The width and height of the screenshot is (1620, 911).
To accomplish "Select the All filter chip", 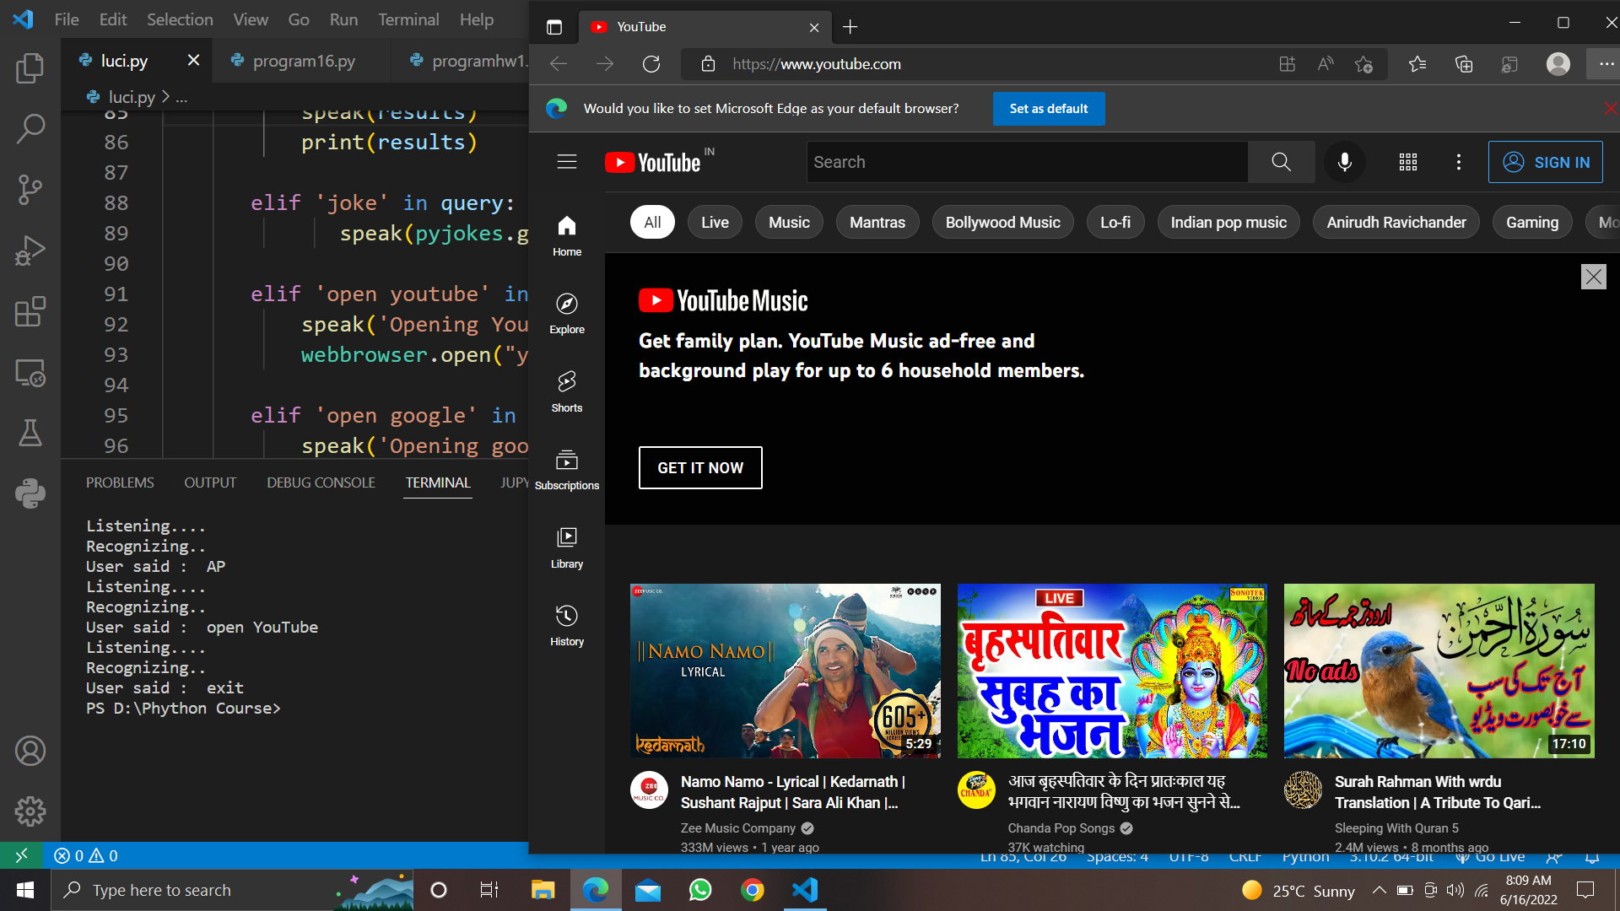I will (652, 223).
